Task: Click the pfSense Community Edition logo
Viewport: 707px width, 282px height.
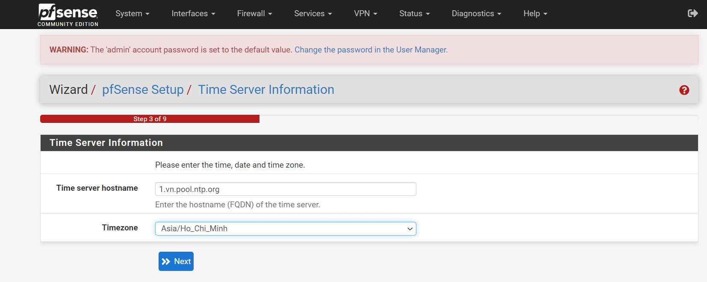Action: coord(68,15)
